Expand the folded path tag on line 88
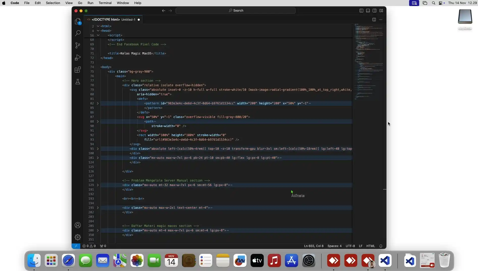This screenshot has height=271, width=478. [x=98, y=122]
